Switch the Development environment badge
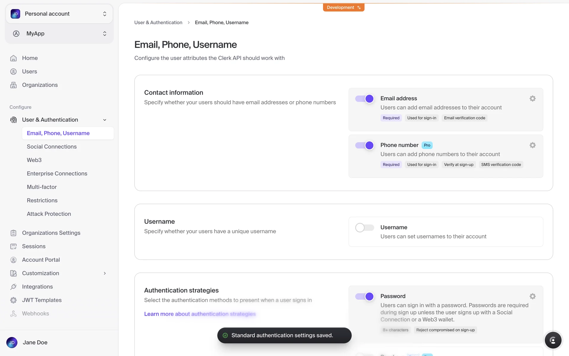The width and height of the screenshot is (569, 356). pos(343,7)
